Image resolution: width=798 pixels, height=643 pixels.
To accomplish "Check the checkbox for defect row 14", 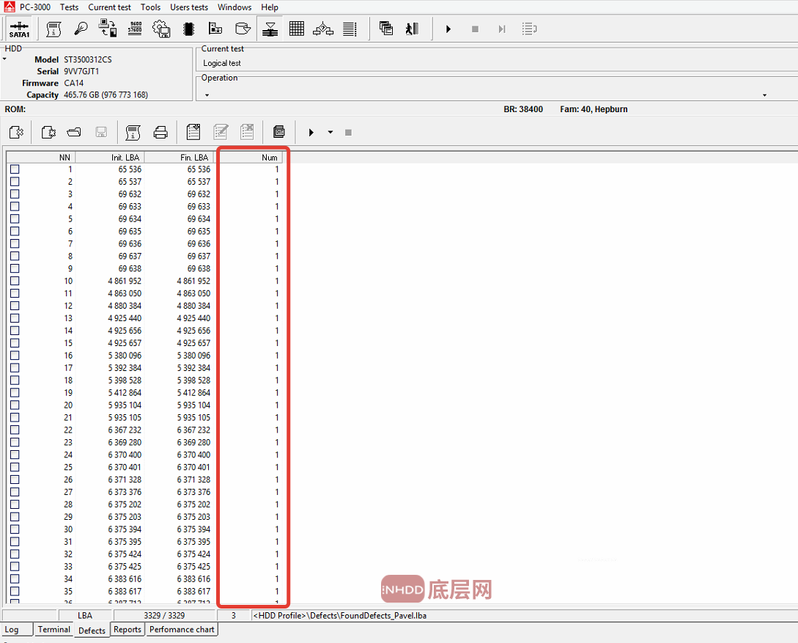I will point(15,331).
